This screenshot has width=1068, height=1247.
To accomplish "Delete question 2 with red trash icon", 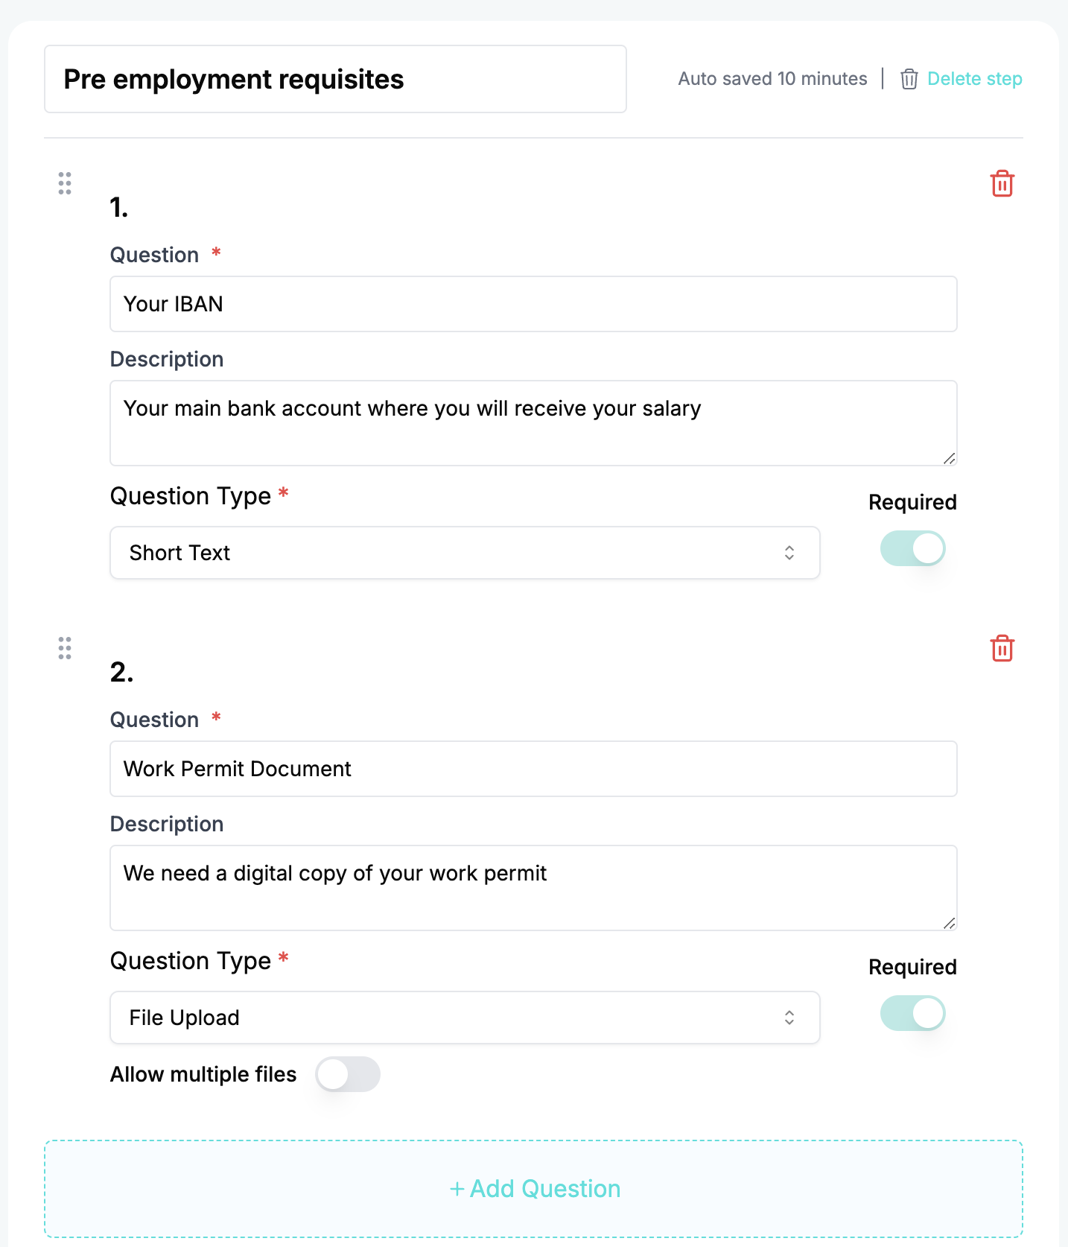I will click(x=1002, y=648).
